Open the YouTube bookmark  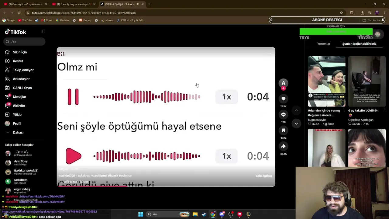click(25, 20)
